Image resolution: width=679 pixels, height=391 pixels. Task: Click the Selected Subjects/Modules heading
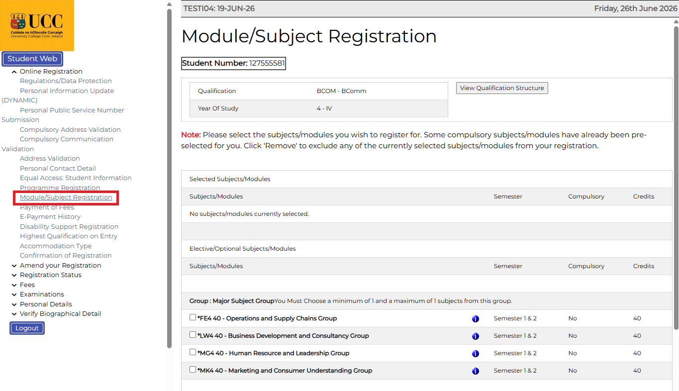coord(230,179)
